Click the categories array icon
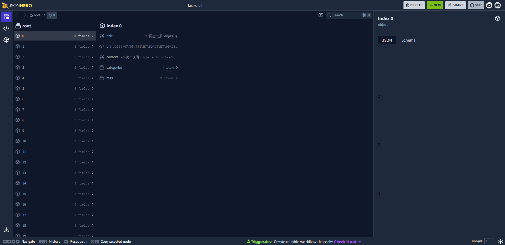Image resolution: width=505 pixels, height=245 pixels. pos(102,68)
